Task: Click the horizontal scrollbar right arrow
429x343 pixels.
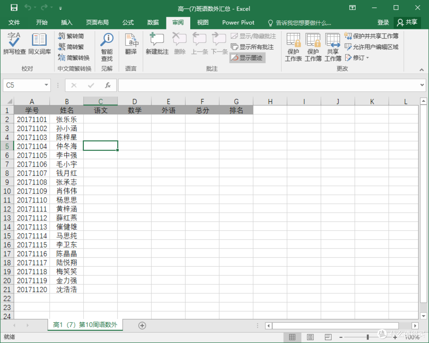Action: (x=415, y=326)
